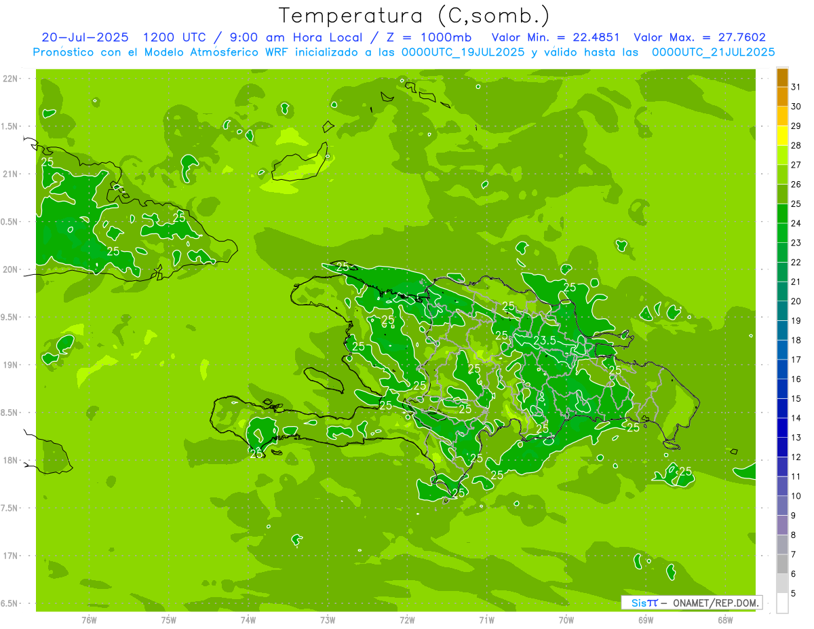Image resolution: width=814 pixels, height=629 pixels.
Task: Click the '71W' longitude axis label
Action: tap(486, 620)
